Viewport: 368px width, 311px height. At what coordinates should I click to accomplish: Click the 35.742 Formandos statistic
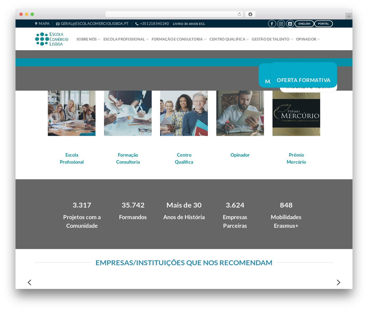click(x=133, y=211)
